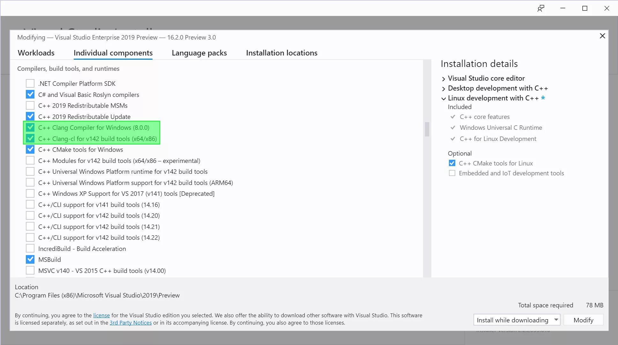The height and width of the screenshot is (345, 618).
Task: Expand Visual Studio core editor details
Action: pos(443,79)
